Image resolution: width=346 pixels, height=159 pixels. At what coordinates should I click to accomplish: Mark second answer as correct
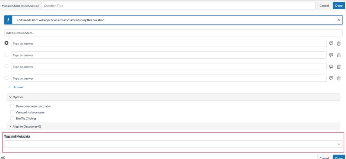pyautogui.click(x=7, y=55)
